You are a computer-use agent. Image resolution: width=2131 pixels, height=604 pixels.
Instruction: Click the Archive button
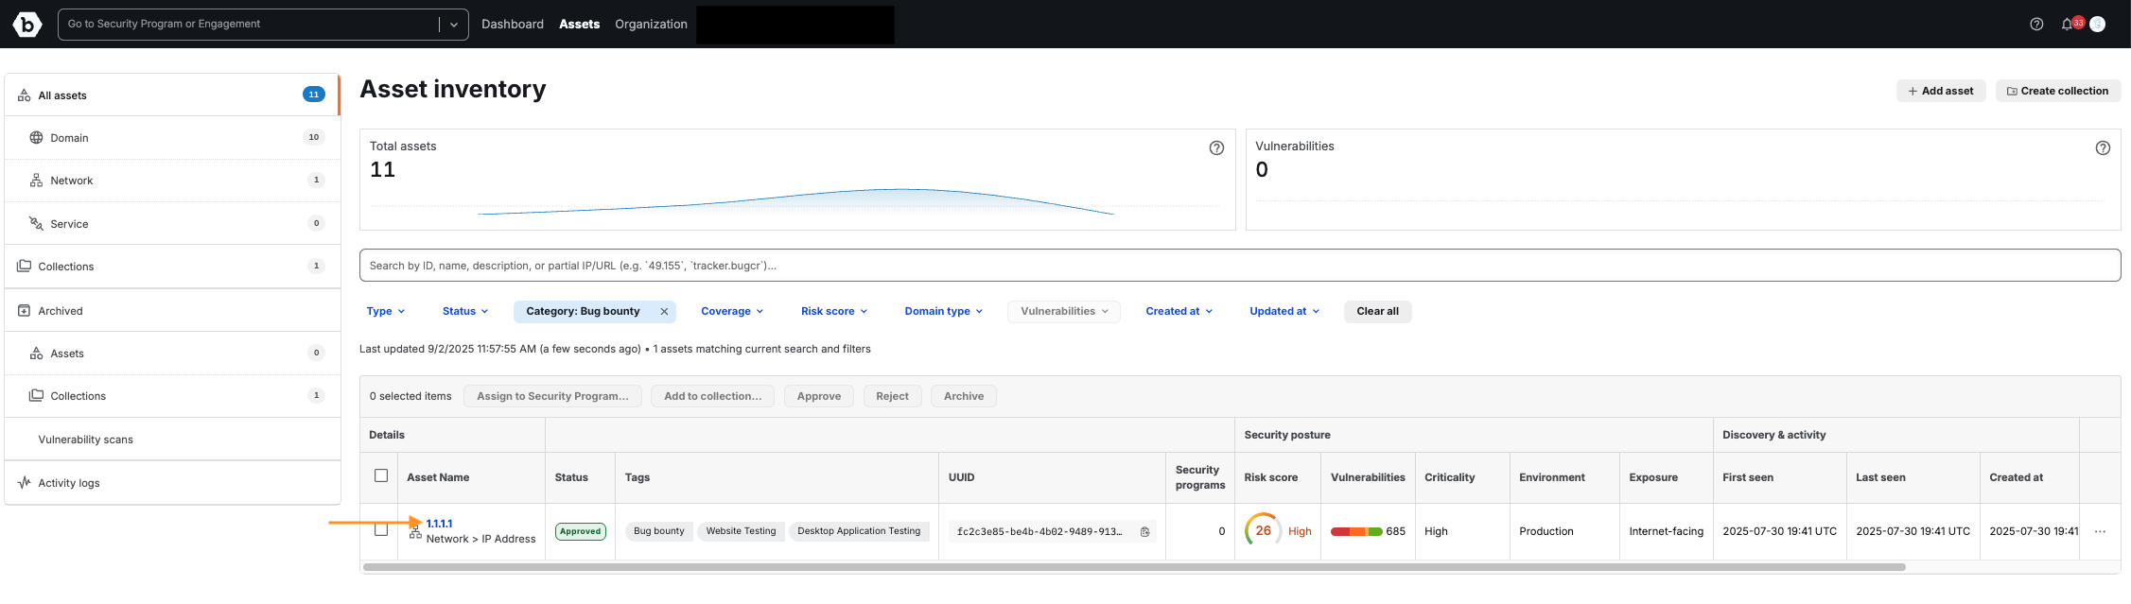pos(964,396)
